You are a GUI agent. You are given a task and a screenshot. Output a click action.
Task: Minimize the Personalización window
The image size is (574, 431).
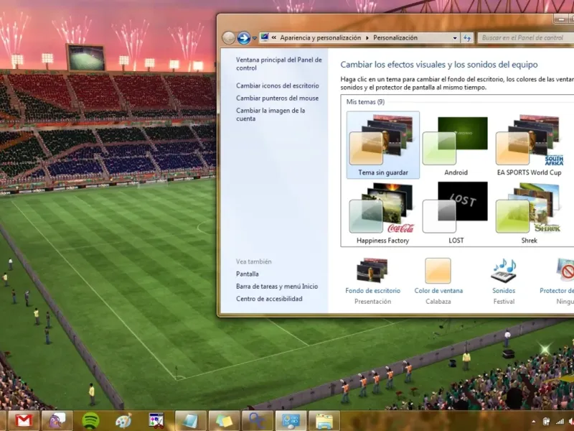[x=560, y=19]
